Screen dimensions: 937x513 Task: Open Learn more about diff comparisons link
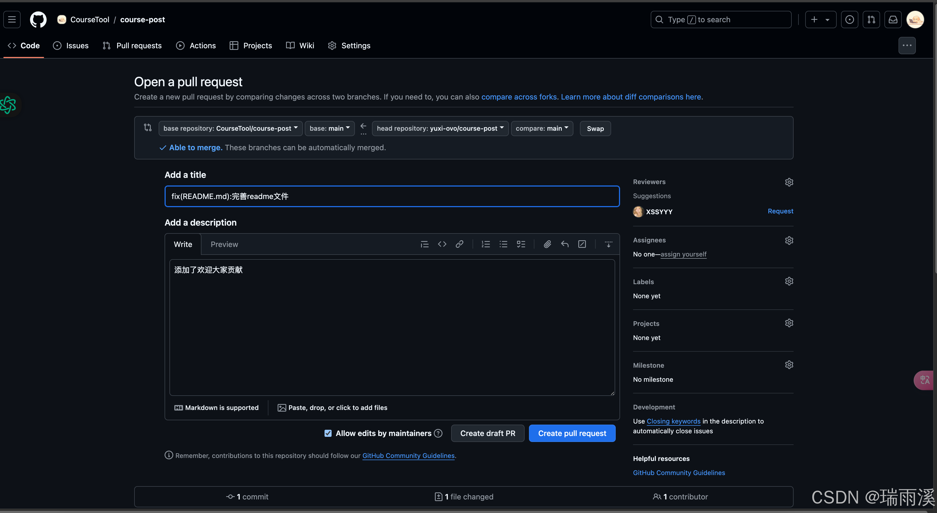tap(631, 97)
